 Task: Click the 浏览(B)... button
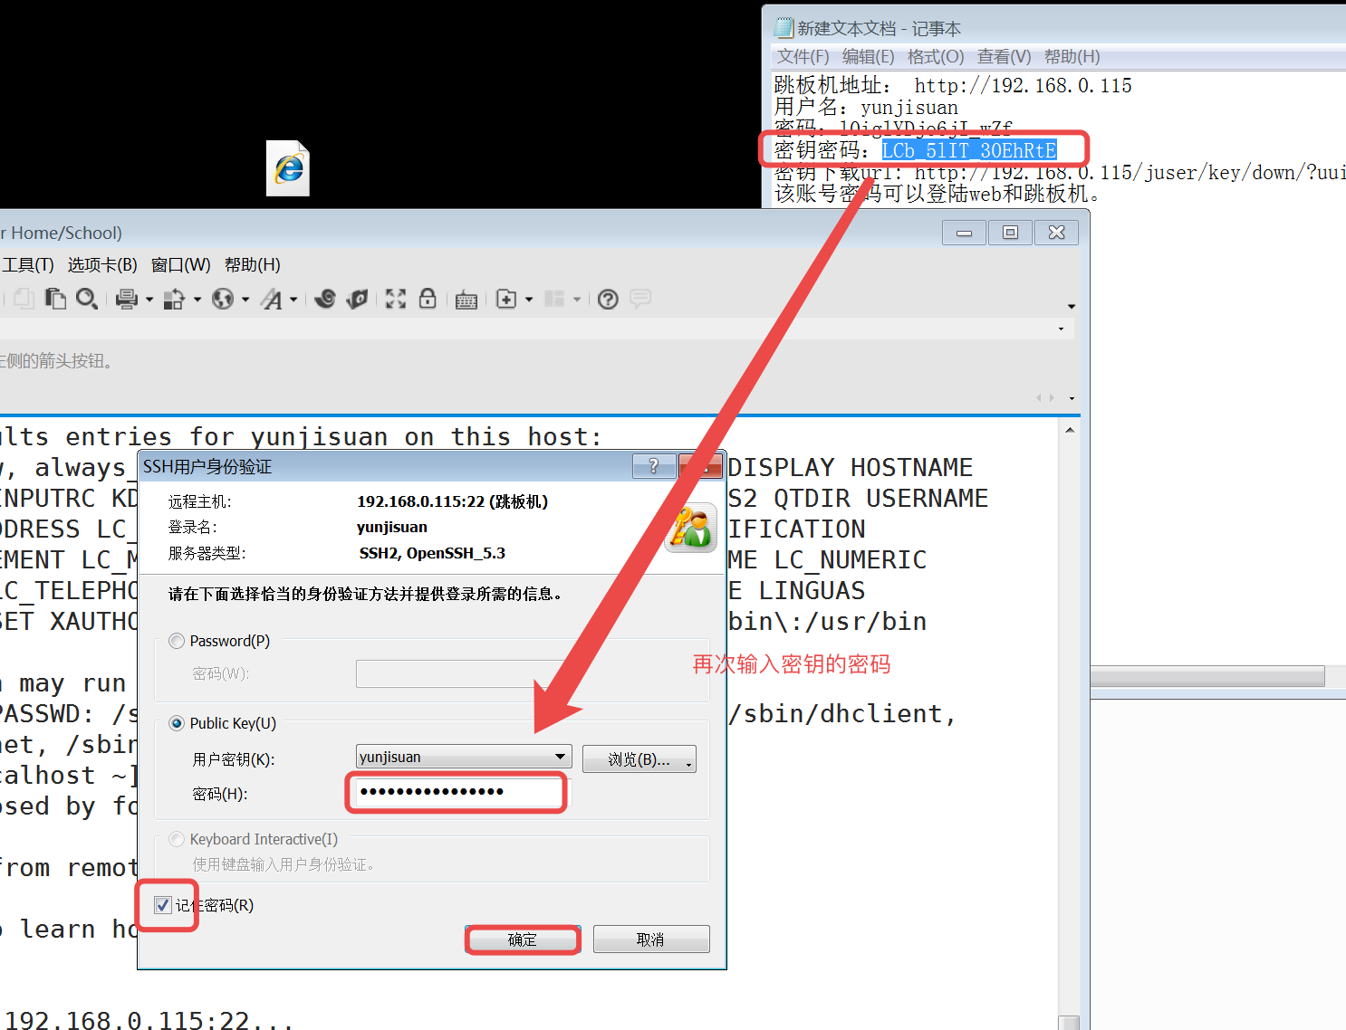pyautogui.click(x=639, y=759)
